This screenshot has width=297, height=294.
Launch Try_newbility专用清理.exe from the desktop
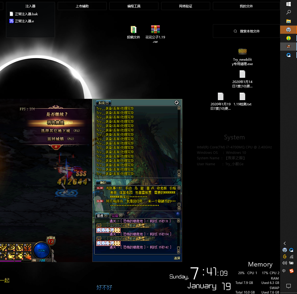(242, 51)
